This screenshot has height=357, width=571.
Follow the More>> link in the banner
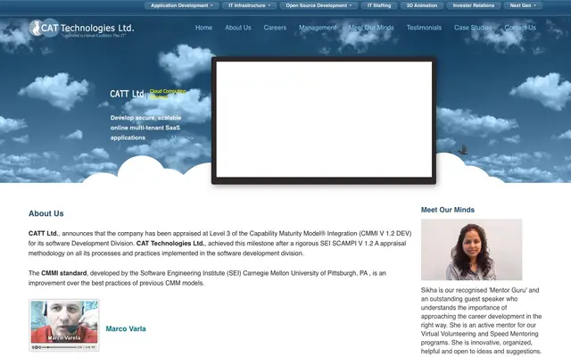(x=182, y=137)
